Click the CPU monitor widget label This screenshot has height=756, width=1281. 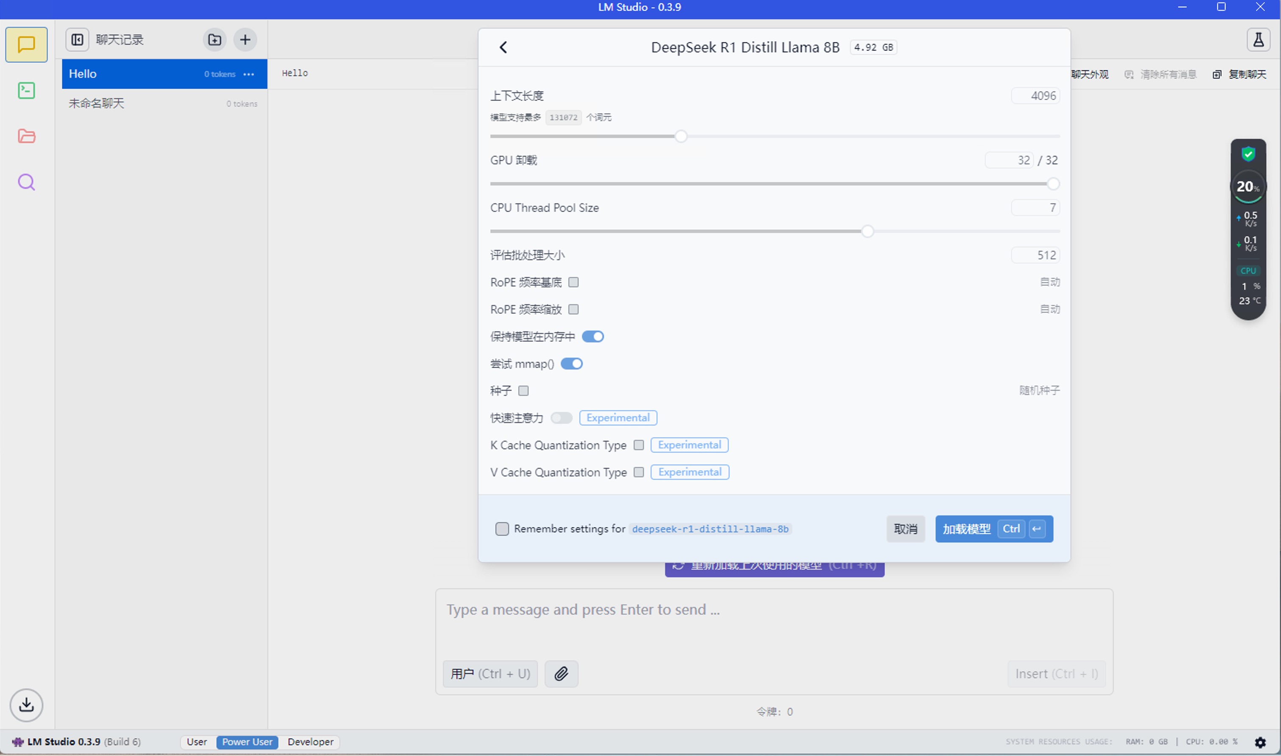point(1248,271)
